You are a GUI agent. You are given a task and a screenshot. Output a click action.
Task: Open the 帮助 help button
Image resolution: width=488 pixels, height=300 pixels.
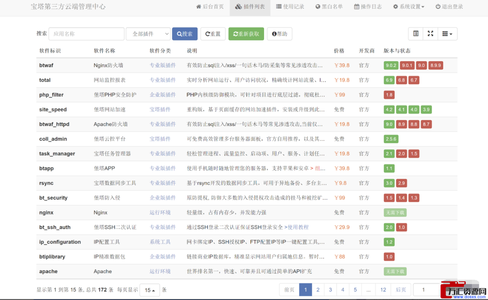(x=279, y=34)
